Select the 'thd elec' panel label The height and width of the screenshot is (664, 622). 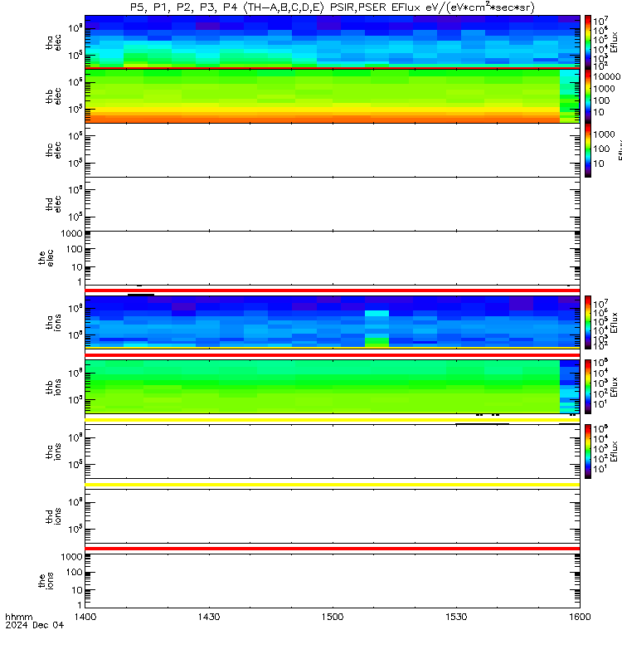(53, 204)
